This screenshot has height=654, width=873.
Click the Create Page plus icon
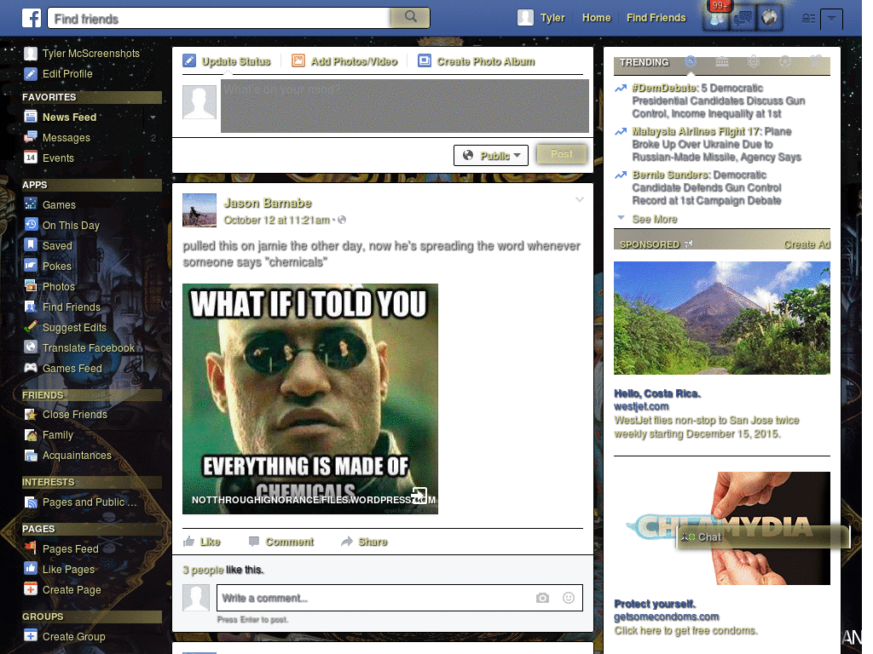31,589
